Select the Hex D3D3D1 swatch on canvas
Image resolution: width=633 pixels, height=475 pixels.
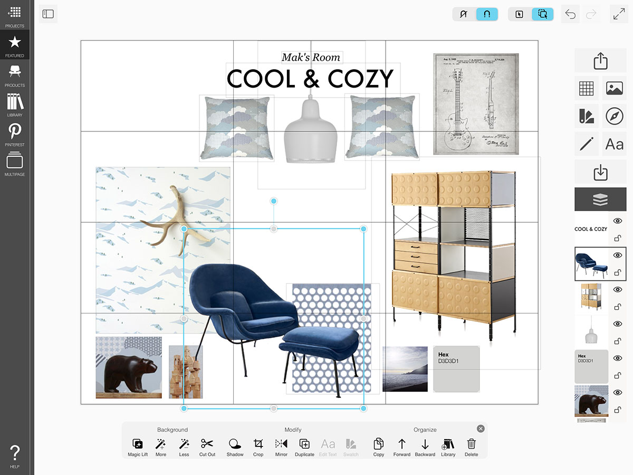pyautogui.click(x=456, y=369)
